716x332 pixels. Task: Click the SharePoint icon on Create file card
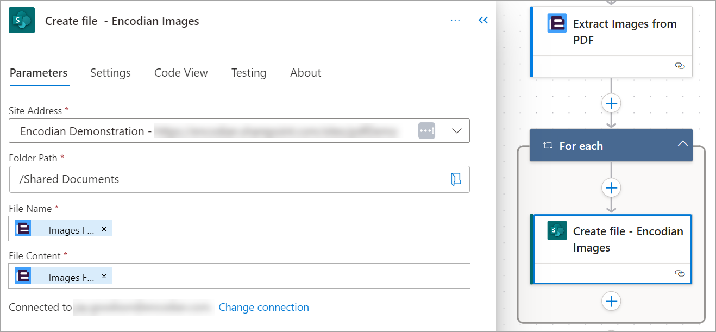[x=557, y=230]
